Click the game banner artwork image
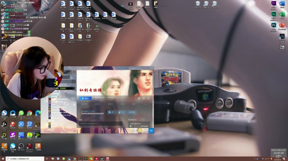Viewport: 288px width, 161px height. 115,83
